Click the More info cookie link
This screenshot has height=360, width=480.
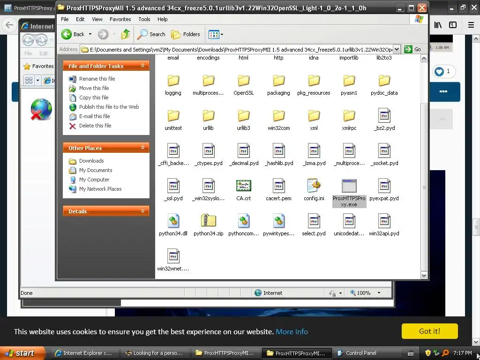pyautogui.click(x=292, y=332)
